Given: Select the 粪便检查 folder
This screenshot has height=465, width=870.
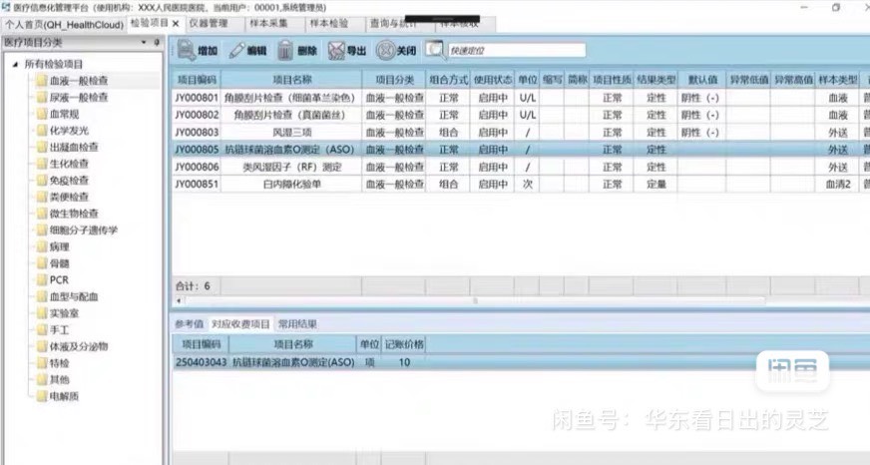Looking at the screenshot, I should click(x=63, y=198).
